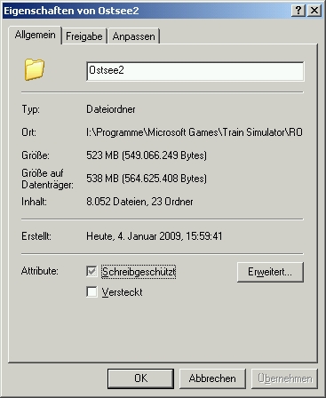
Task: Switch to the Freigabe tab
Action: click(x=84, y=36)
